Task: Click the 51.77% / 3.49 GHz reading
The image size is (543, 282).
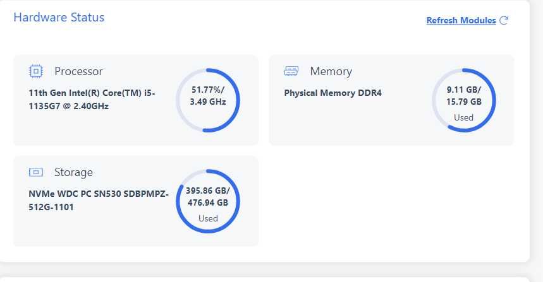Action: click(x=208, y=95)
